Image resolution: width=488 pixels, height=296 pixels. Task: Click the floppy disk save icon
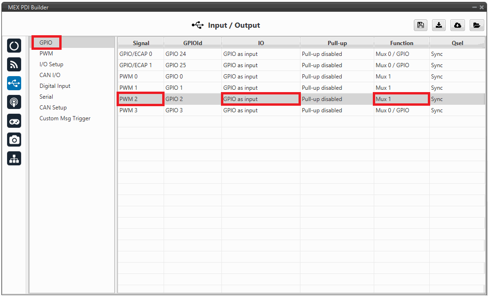[x=421, y=25]
